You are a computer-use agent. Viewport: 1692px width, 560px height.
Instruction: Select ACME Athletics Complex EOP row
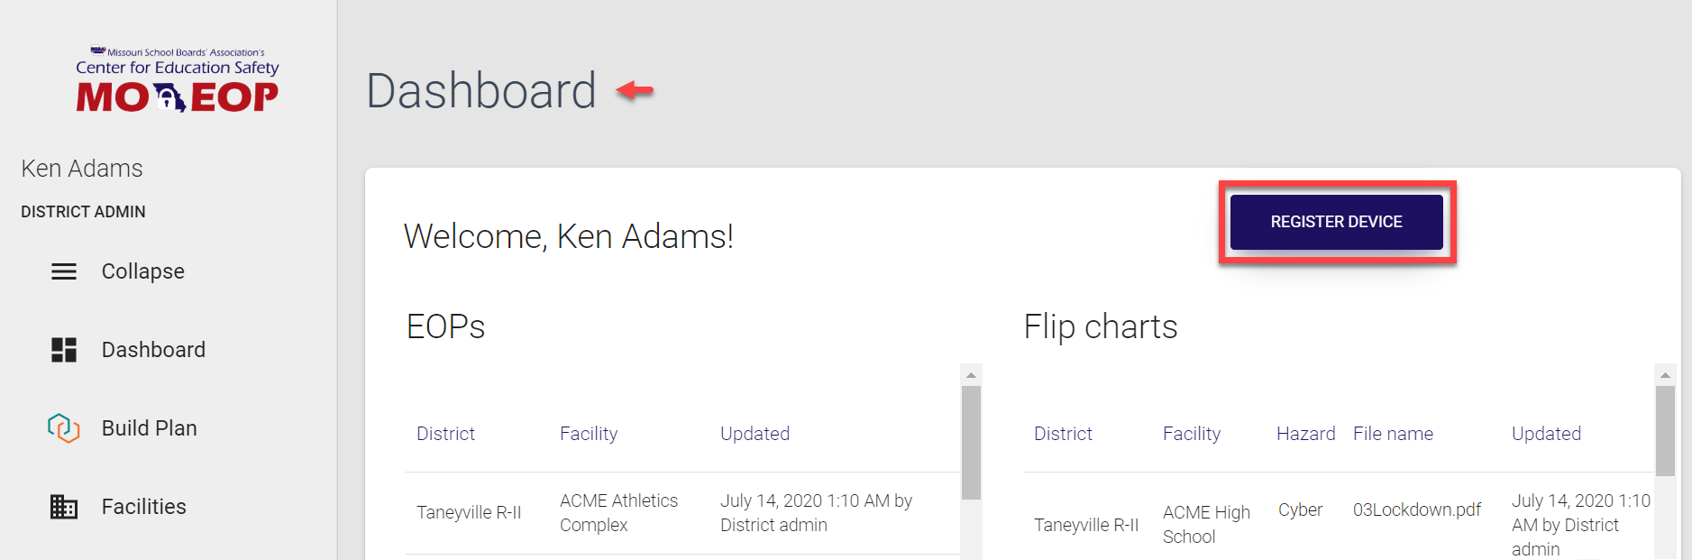[618, 512]
